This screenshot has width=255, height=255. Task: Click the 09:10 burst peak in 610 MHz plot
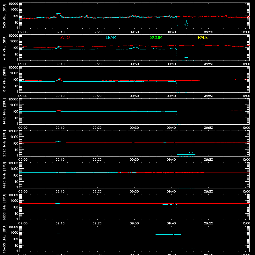click(x=59, y=79)
